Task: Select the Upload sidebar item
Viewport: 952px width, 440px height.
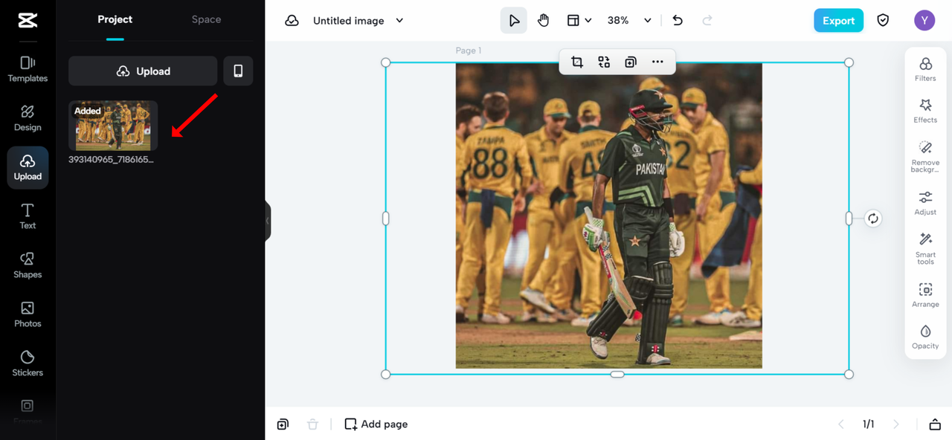Action: coord(28,167)
